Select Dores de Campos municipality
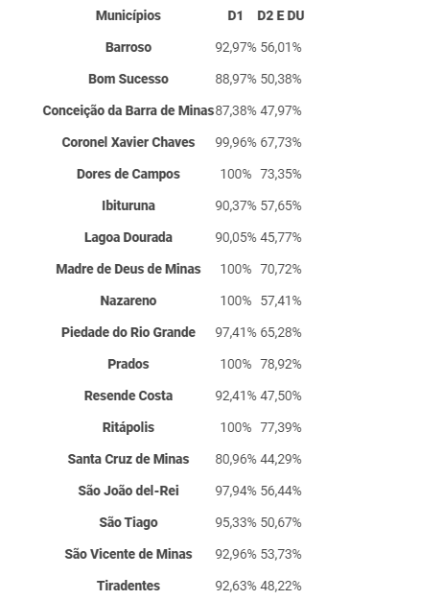 click(128, 174)
